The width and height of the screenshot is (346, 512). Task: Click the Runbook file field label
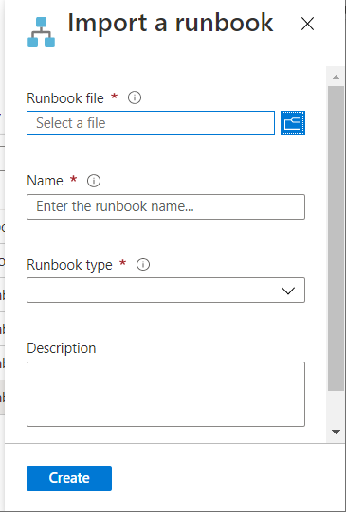coord(65,98)
